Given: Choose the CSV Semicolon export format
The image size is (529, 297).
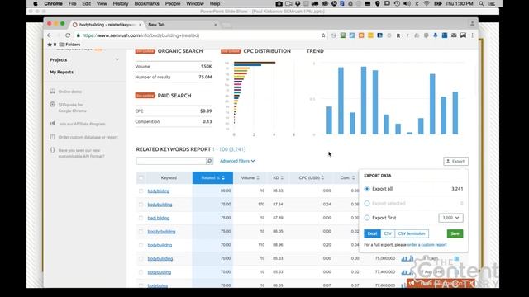Looking at the screenshot, I should [x=412, y=233].
